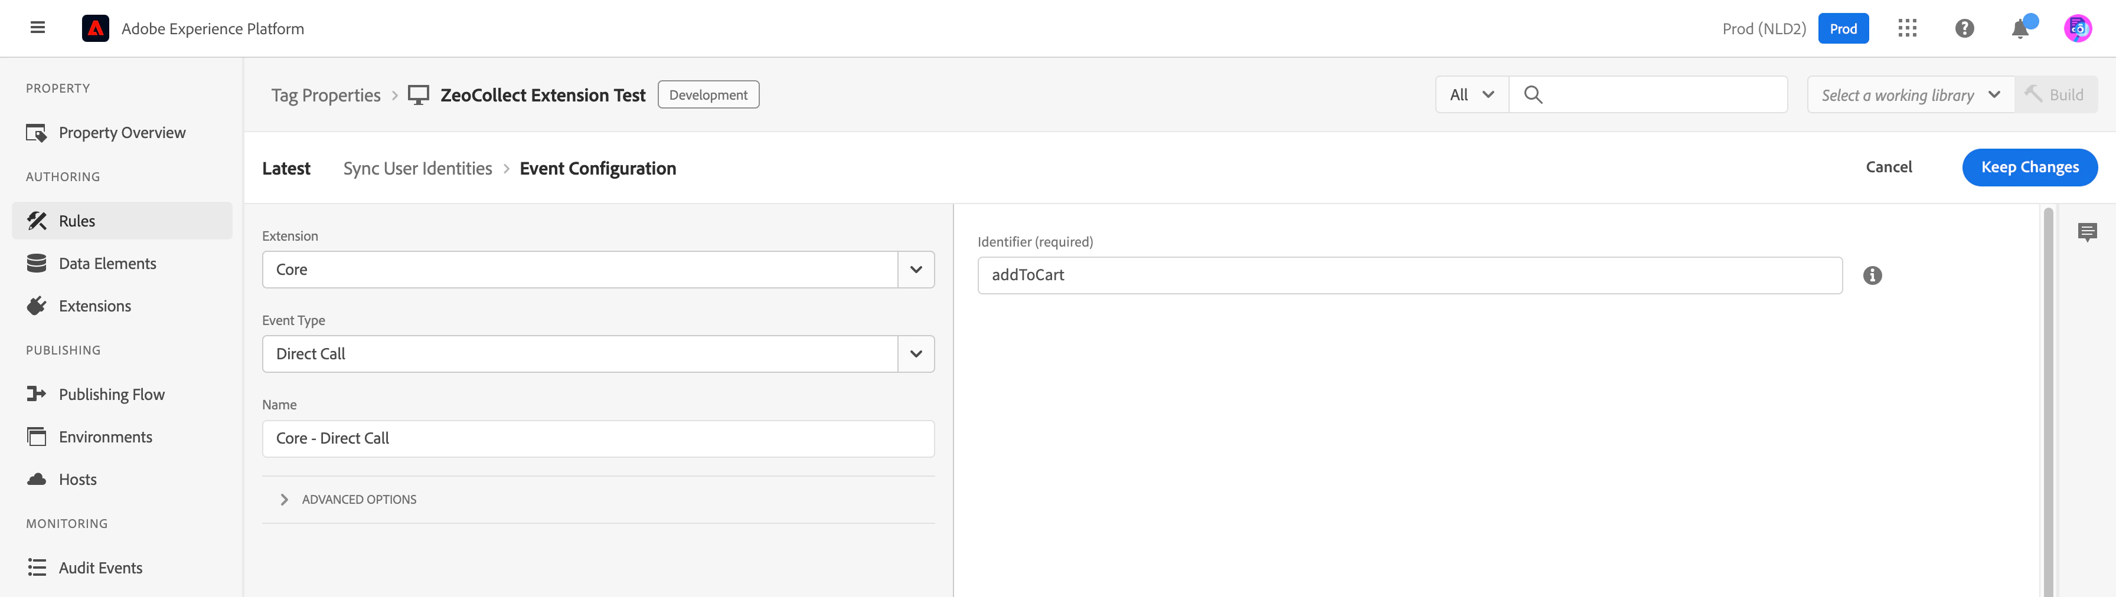Click the search magnifier icon
This screenshot has height=597, width=2116.
coord(1533,95)
